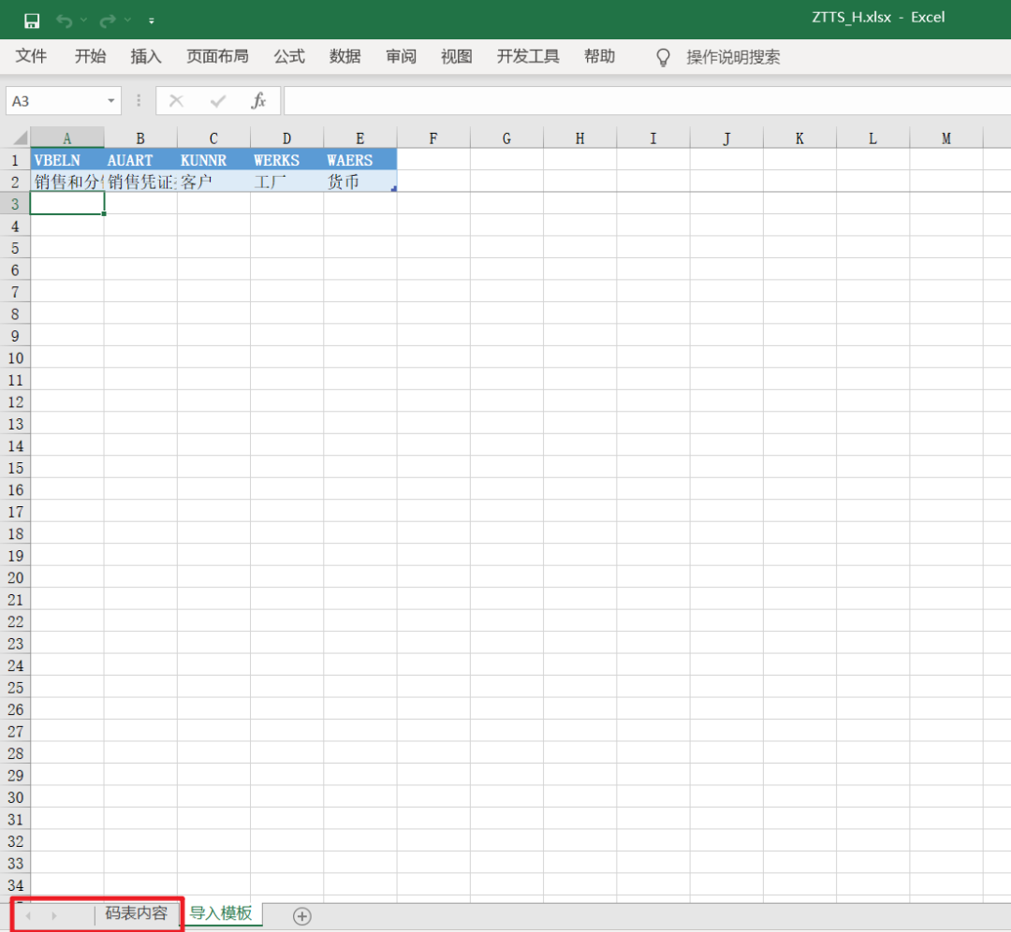Screen dimensions: 1011x932
Task: Click the Insert Function fx icon
Action: [258, 100]
